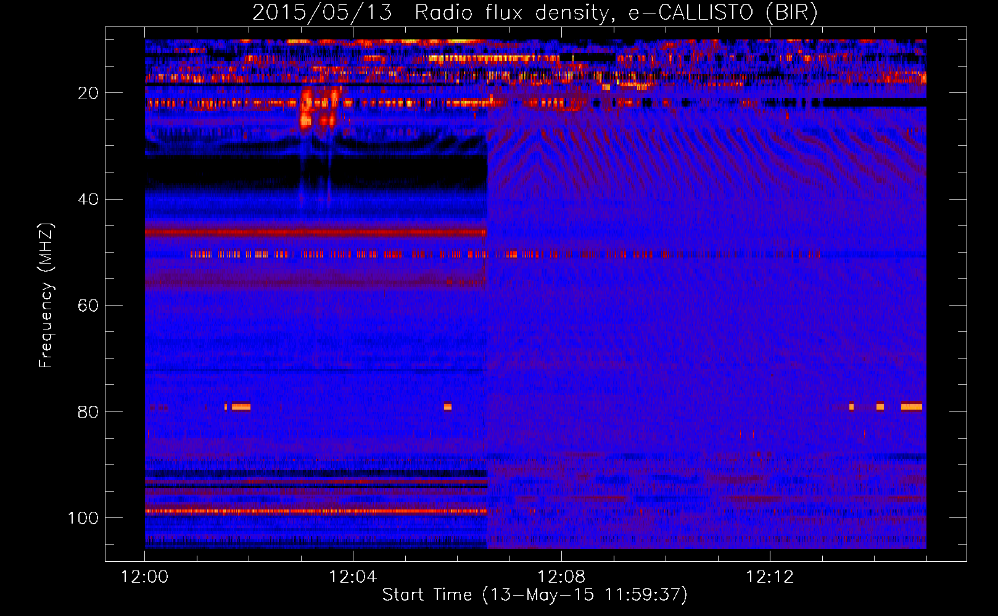
Task: Select the 12:08 time tick label
Action: pyautogui.click(x=561, y=577)
